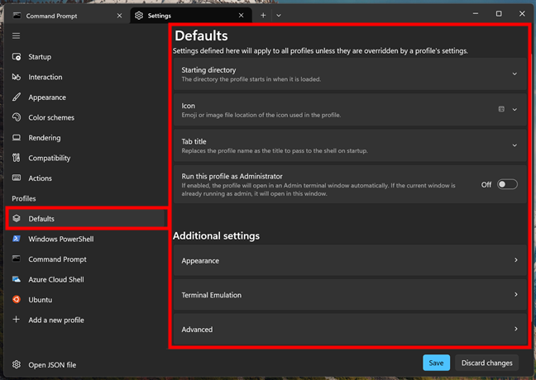Click the Command Prompt tab icon
This screenshot has height=380, width=536.
17,16
